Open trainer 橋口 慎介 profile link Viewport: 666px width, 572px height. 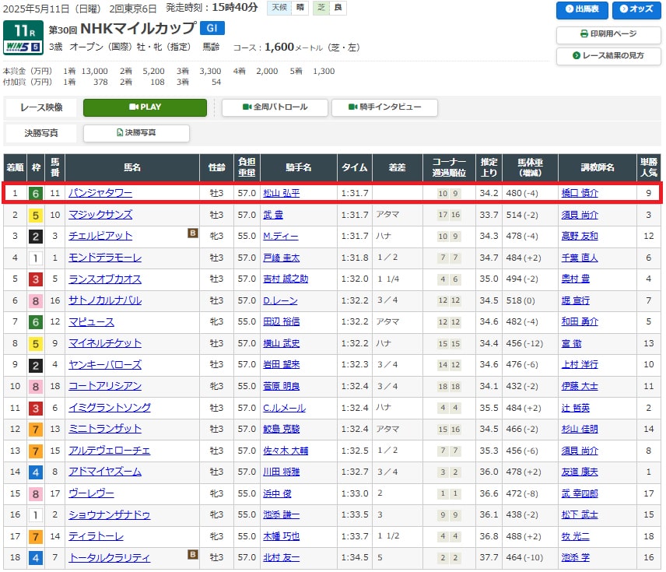(x=580, y=193)
